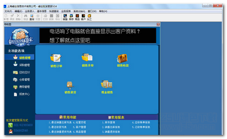Select 采购管理 in the sidebar
The height and width of the screenshot is (139, 227).
pos(22,65)
